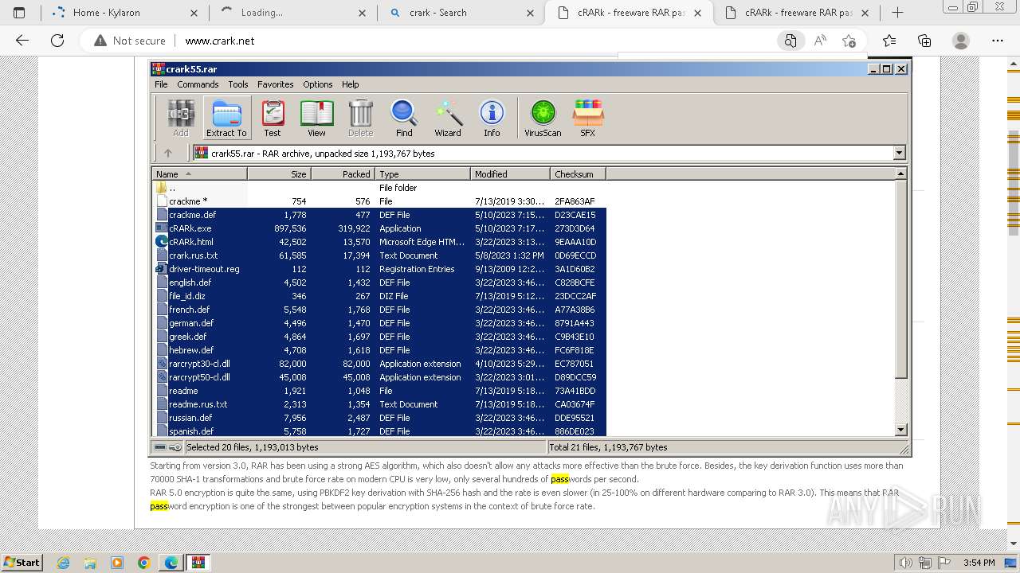Sort files by Packed column
Image resolution: width=1020 pixels, height=573 pixels.
point(343,173)
